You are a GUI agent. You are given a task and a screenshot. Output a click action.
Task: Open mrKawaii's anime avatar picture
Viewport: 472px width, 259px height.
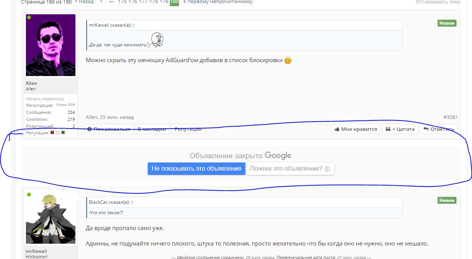coord(51,218)
